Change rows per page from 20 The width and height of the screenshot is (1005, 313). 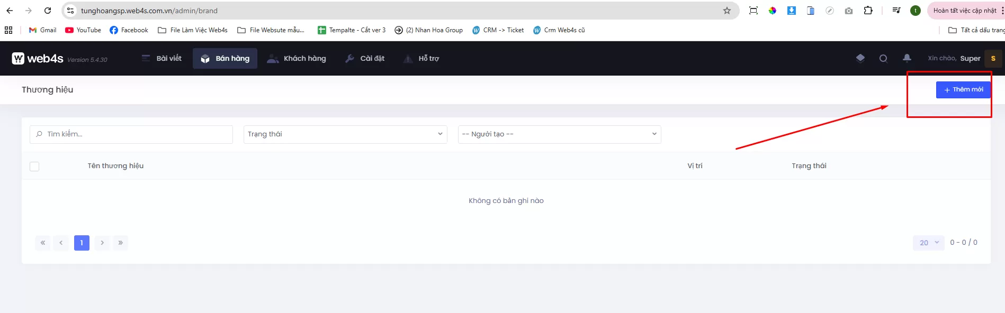tap(928, 243)
